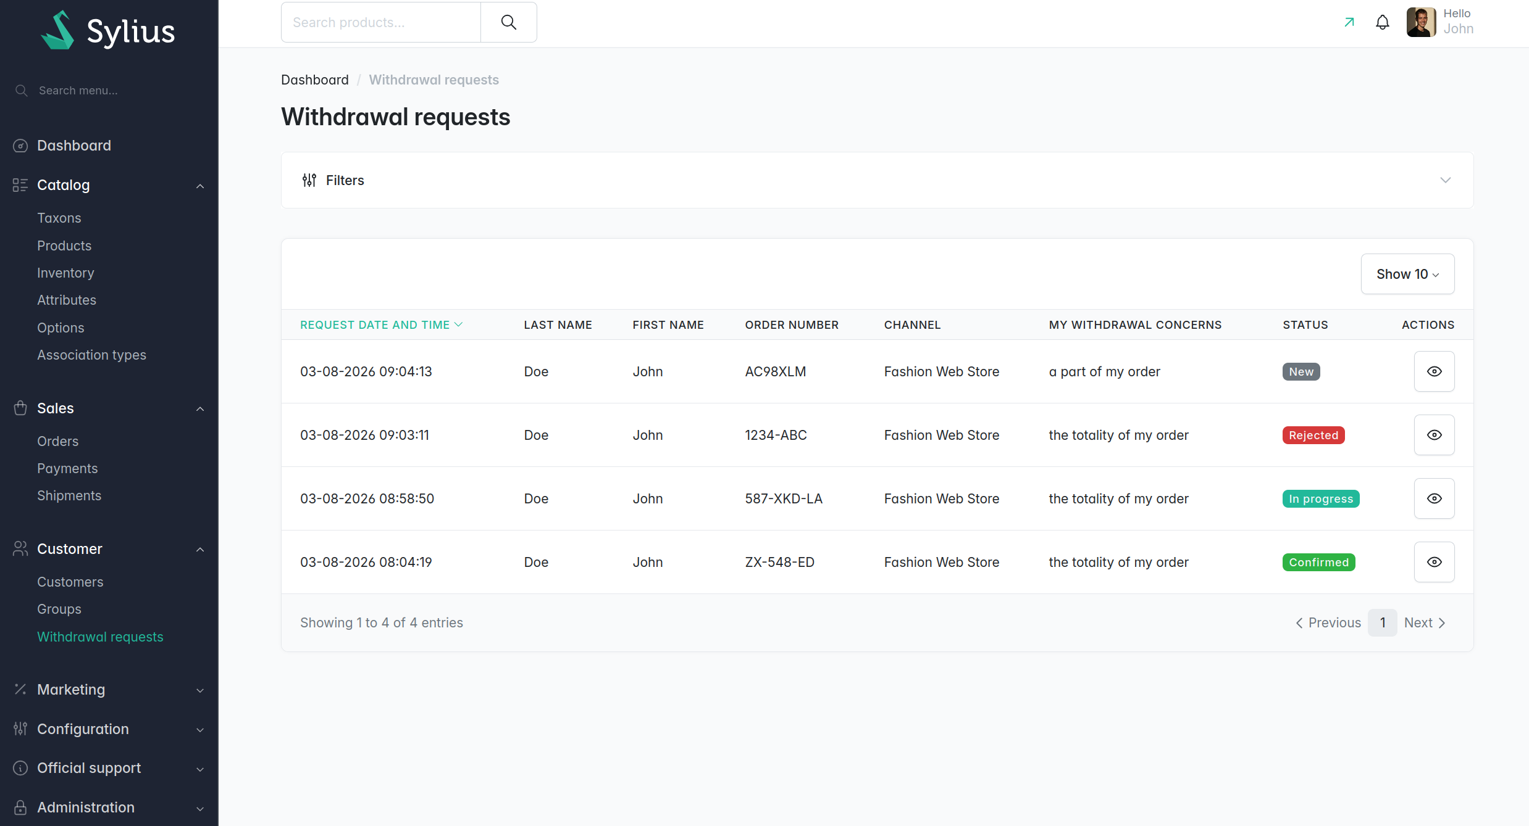Open Orders in Sales menu
This screenshot has width=1529, height=826.
pyautogui.click(x=58, y=441)
